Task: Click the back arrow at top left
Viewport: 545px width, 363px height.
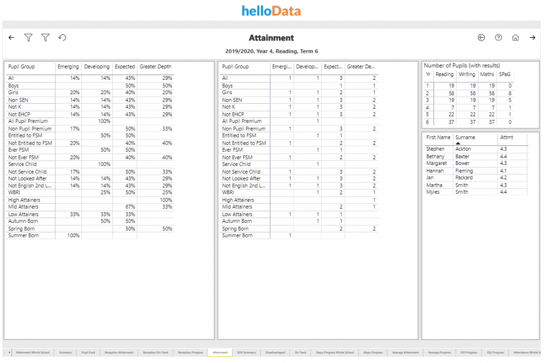Action: pyautogui.click(x=11, y=38)
